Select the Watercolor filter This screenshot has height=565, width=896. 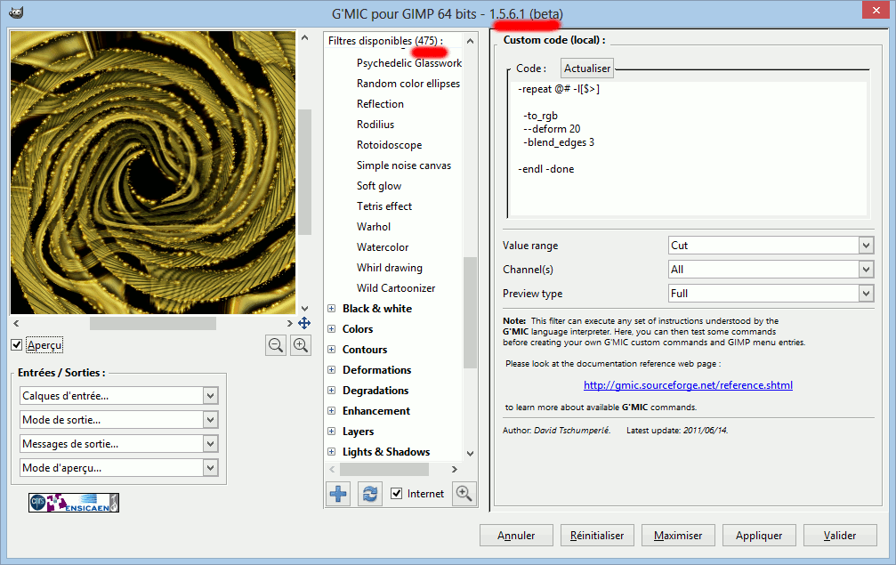[383, 247]
